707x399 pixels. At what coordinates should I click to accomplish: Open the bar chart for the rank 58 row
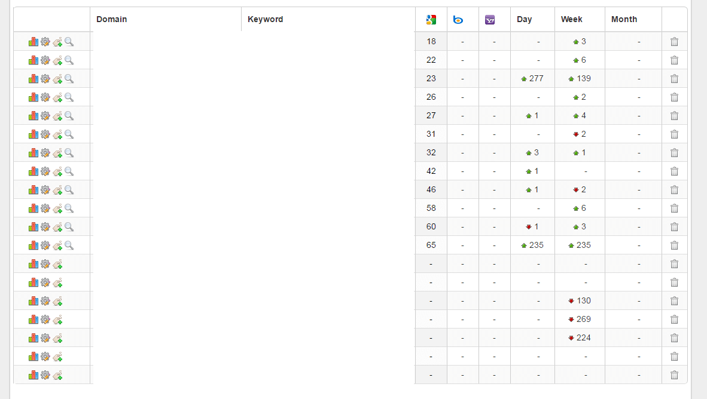[33, 208]
